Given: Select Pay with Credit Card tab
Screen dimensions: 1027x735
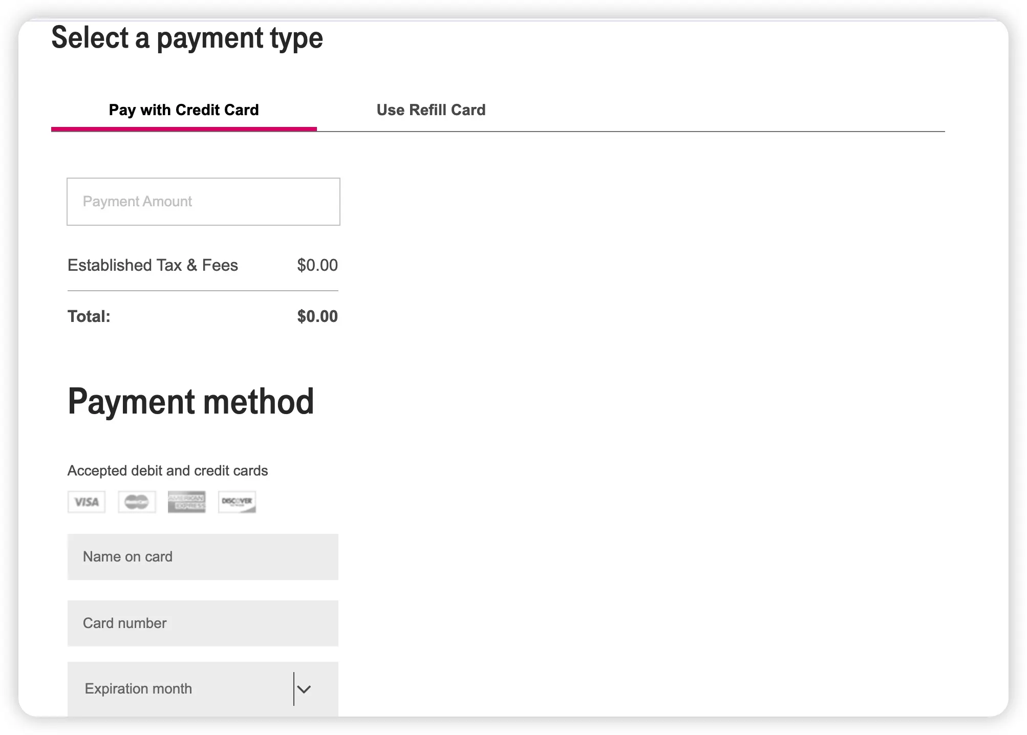Looking at the screenshot, I should pyautogui.click(x=184, y=110).
